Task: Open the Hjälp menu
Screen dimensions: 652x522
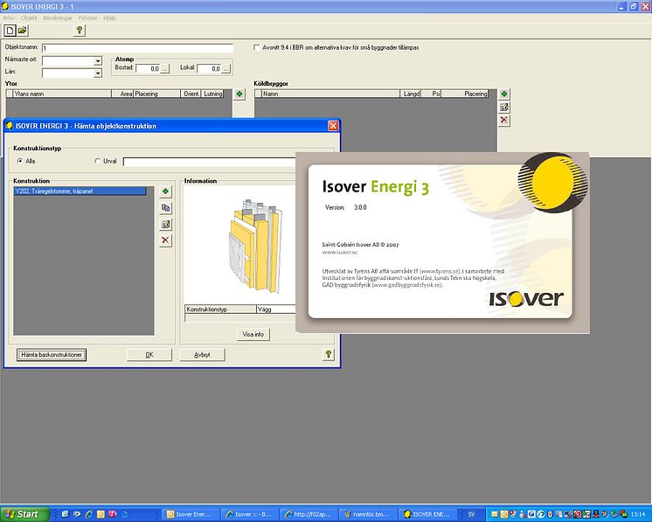Action: point(110,17)
